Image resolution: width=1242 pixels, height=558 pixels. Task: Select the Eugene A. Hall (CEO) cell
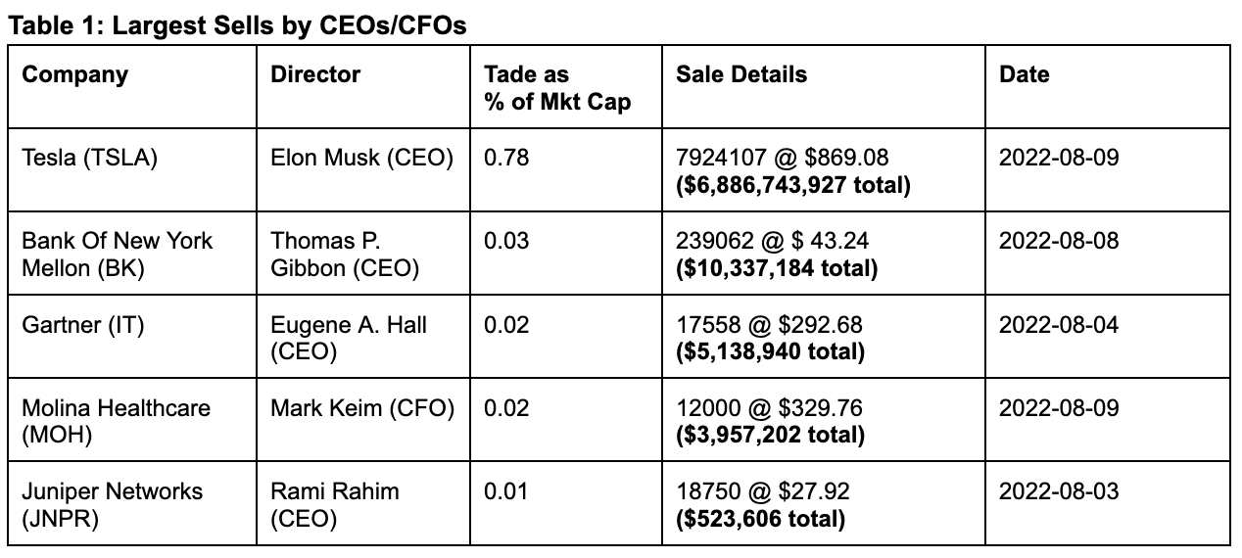coord(364,336)
